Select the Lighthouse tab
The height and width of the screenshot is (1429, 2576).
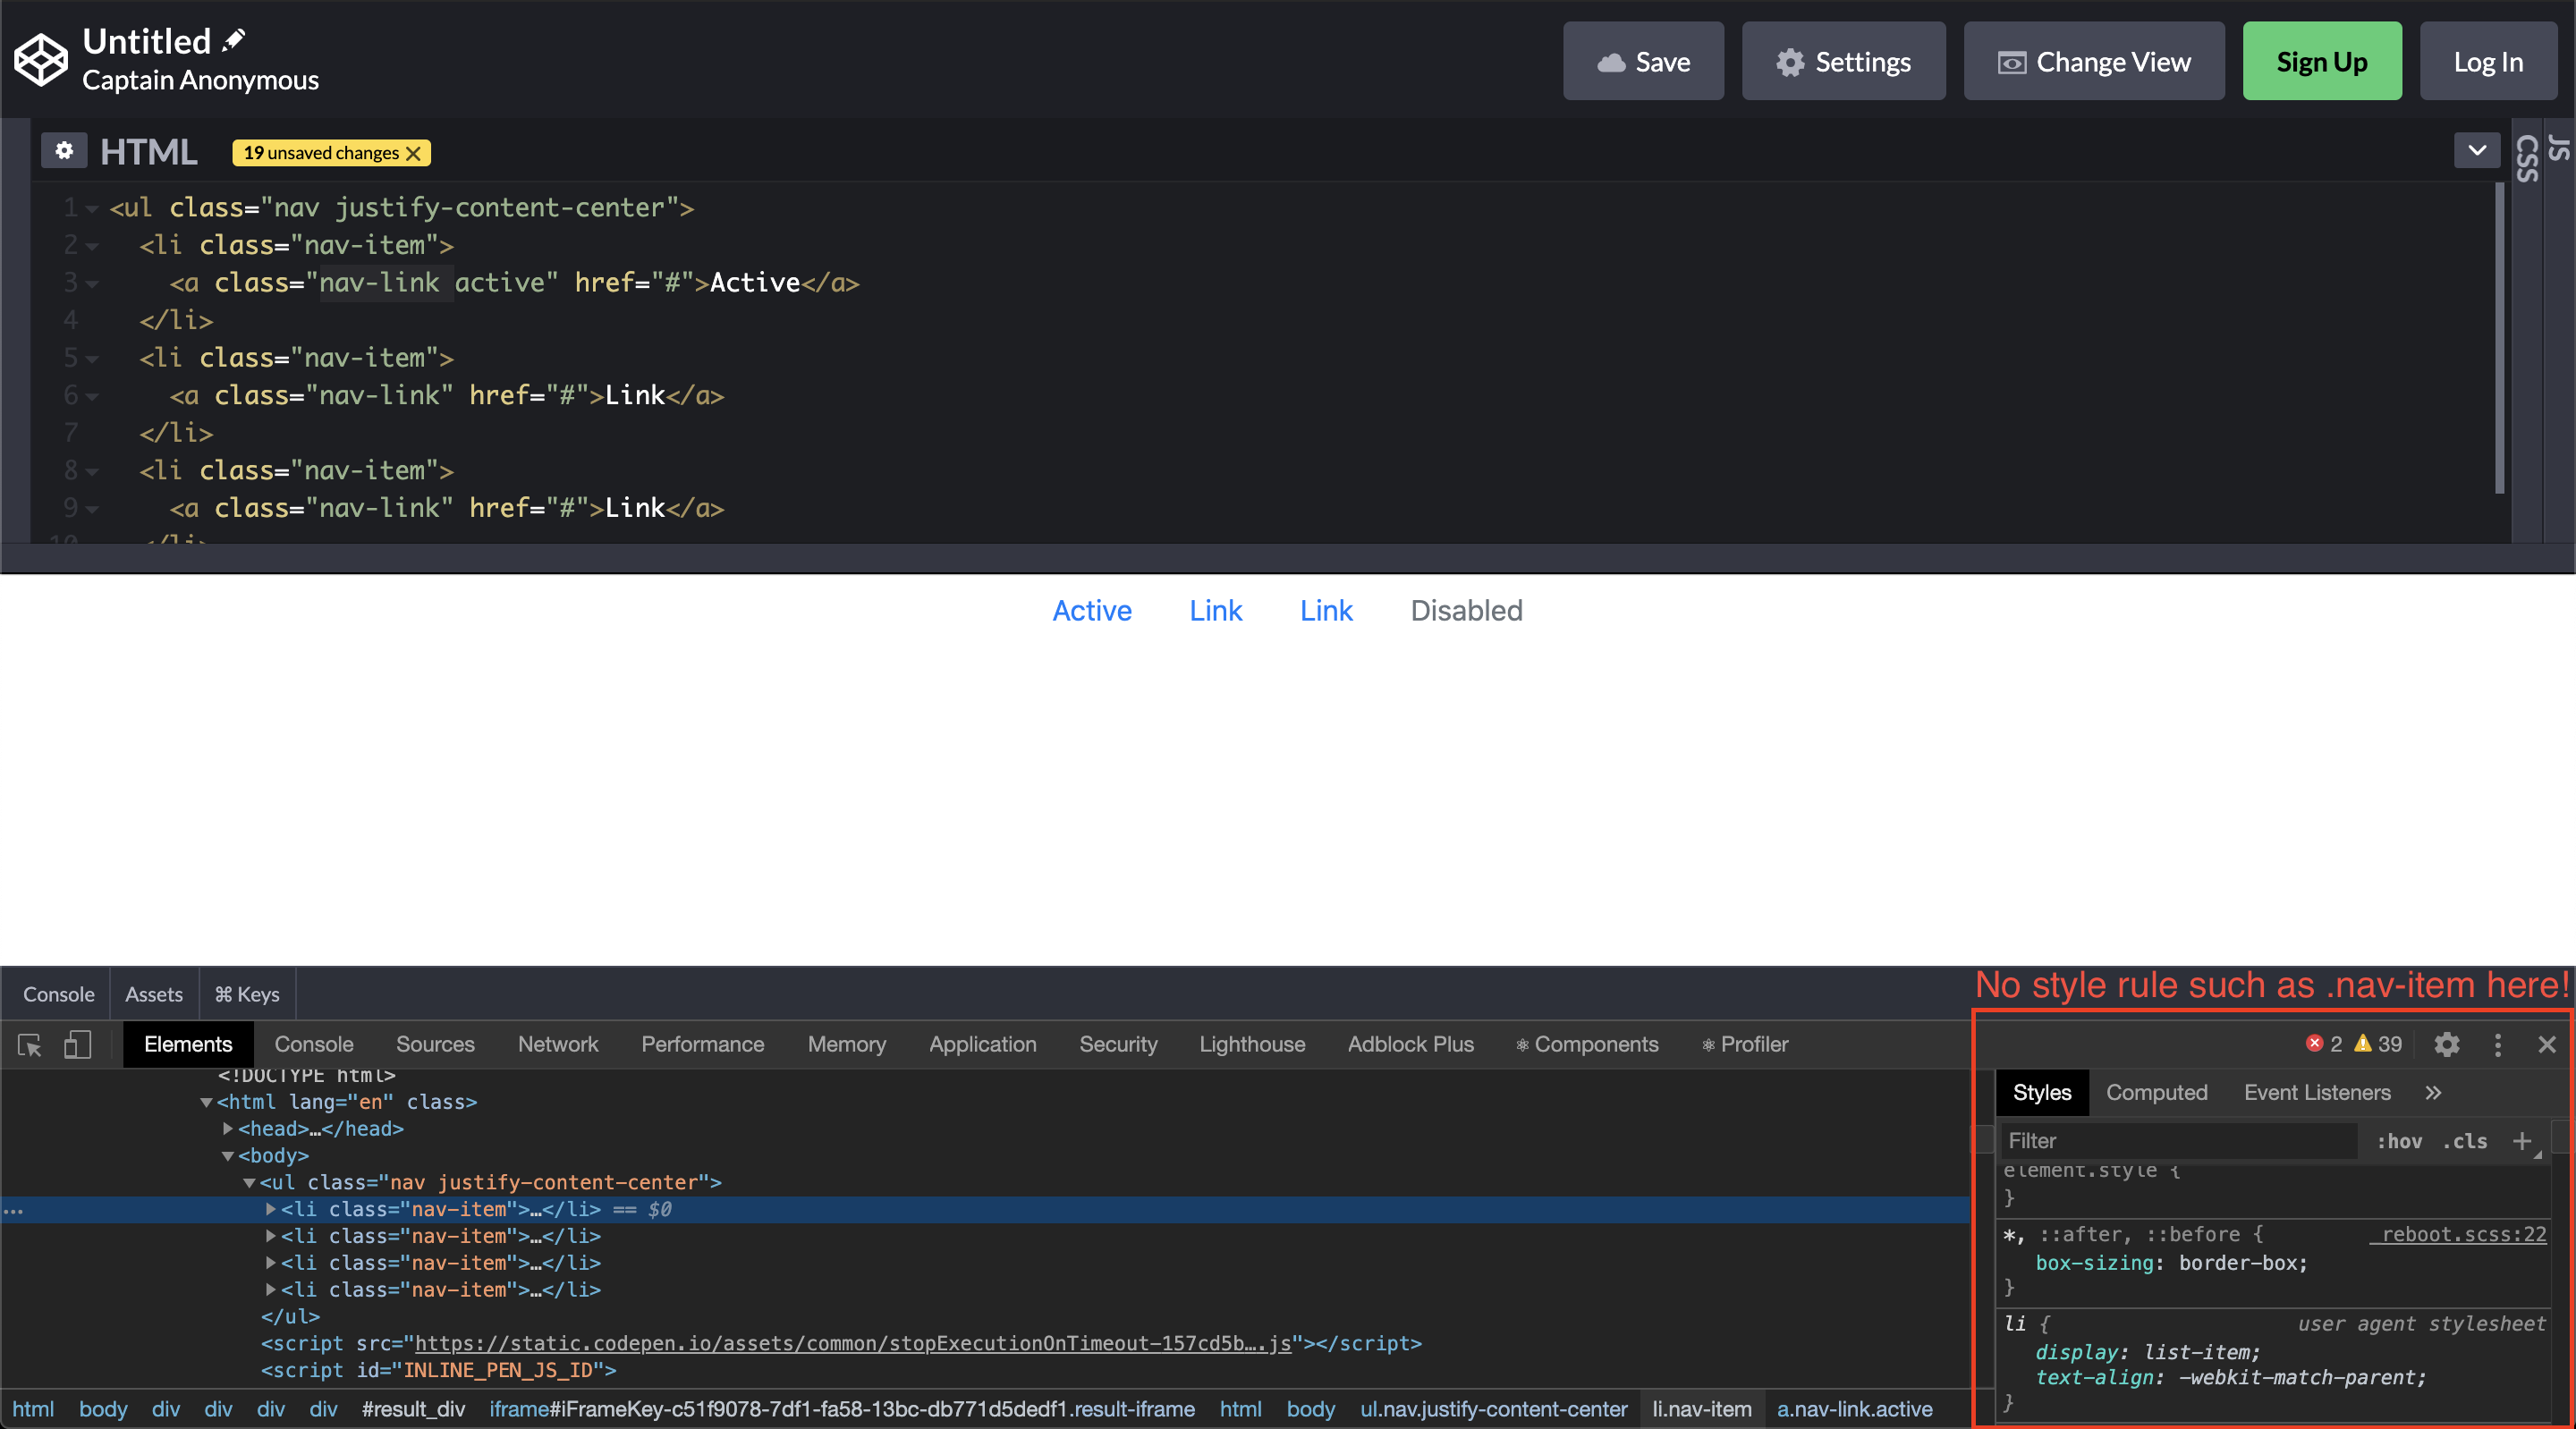(x=1252, y=1044)
